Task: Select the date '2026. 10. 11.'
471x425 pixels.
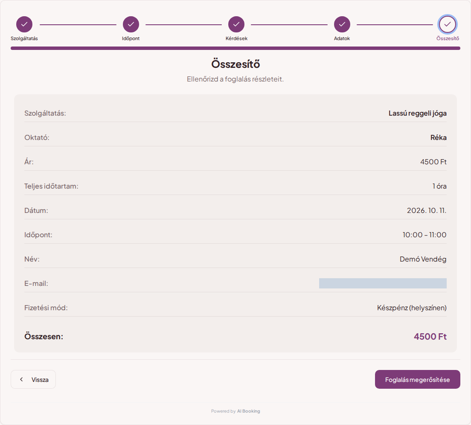Action: coord(427,210)
